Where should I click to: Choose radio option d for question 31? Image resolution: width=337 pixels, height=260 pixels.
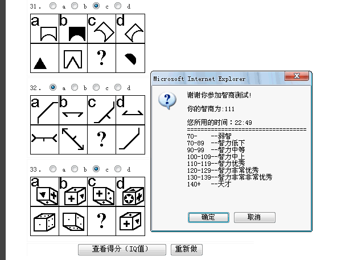118,6
